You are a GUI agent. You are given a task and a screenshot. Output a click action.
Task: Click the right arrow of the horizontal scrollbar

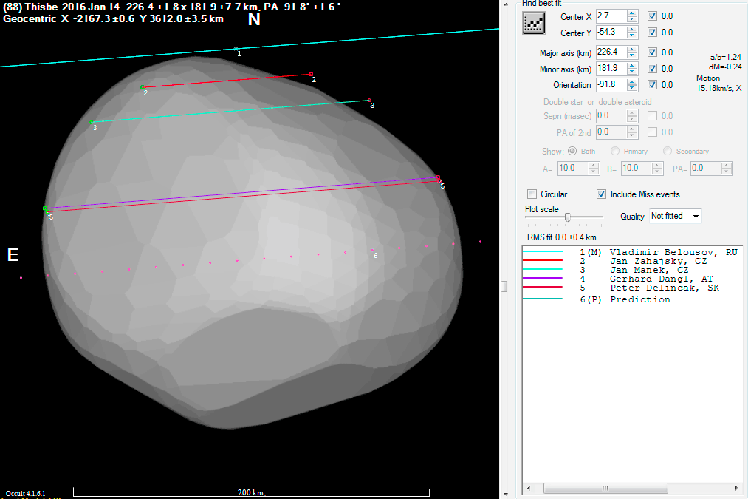pyautogui.click(x=735, y=488)
